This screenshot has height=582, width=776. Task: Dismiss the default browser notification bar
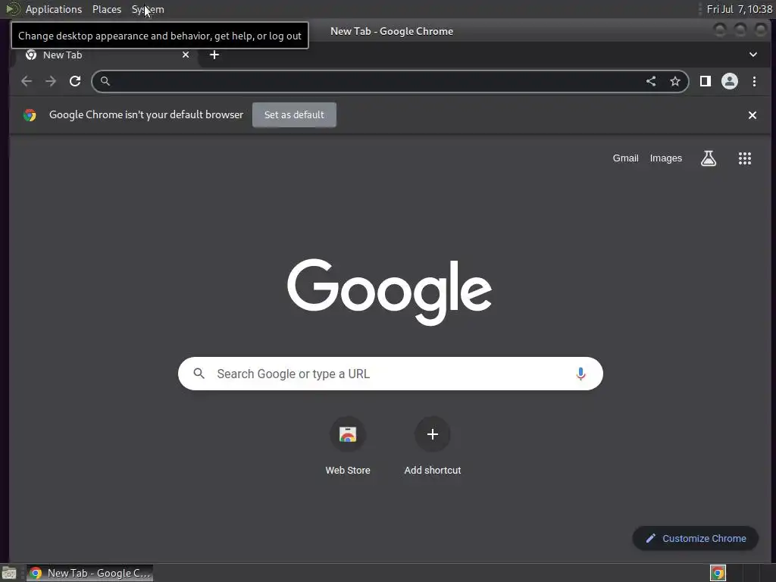click(753, 115)
